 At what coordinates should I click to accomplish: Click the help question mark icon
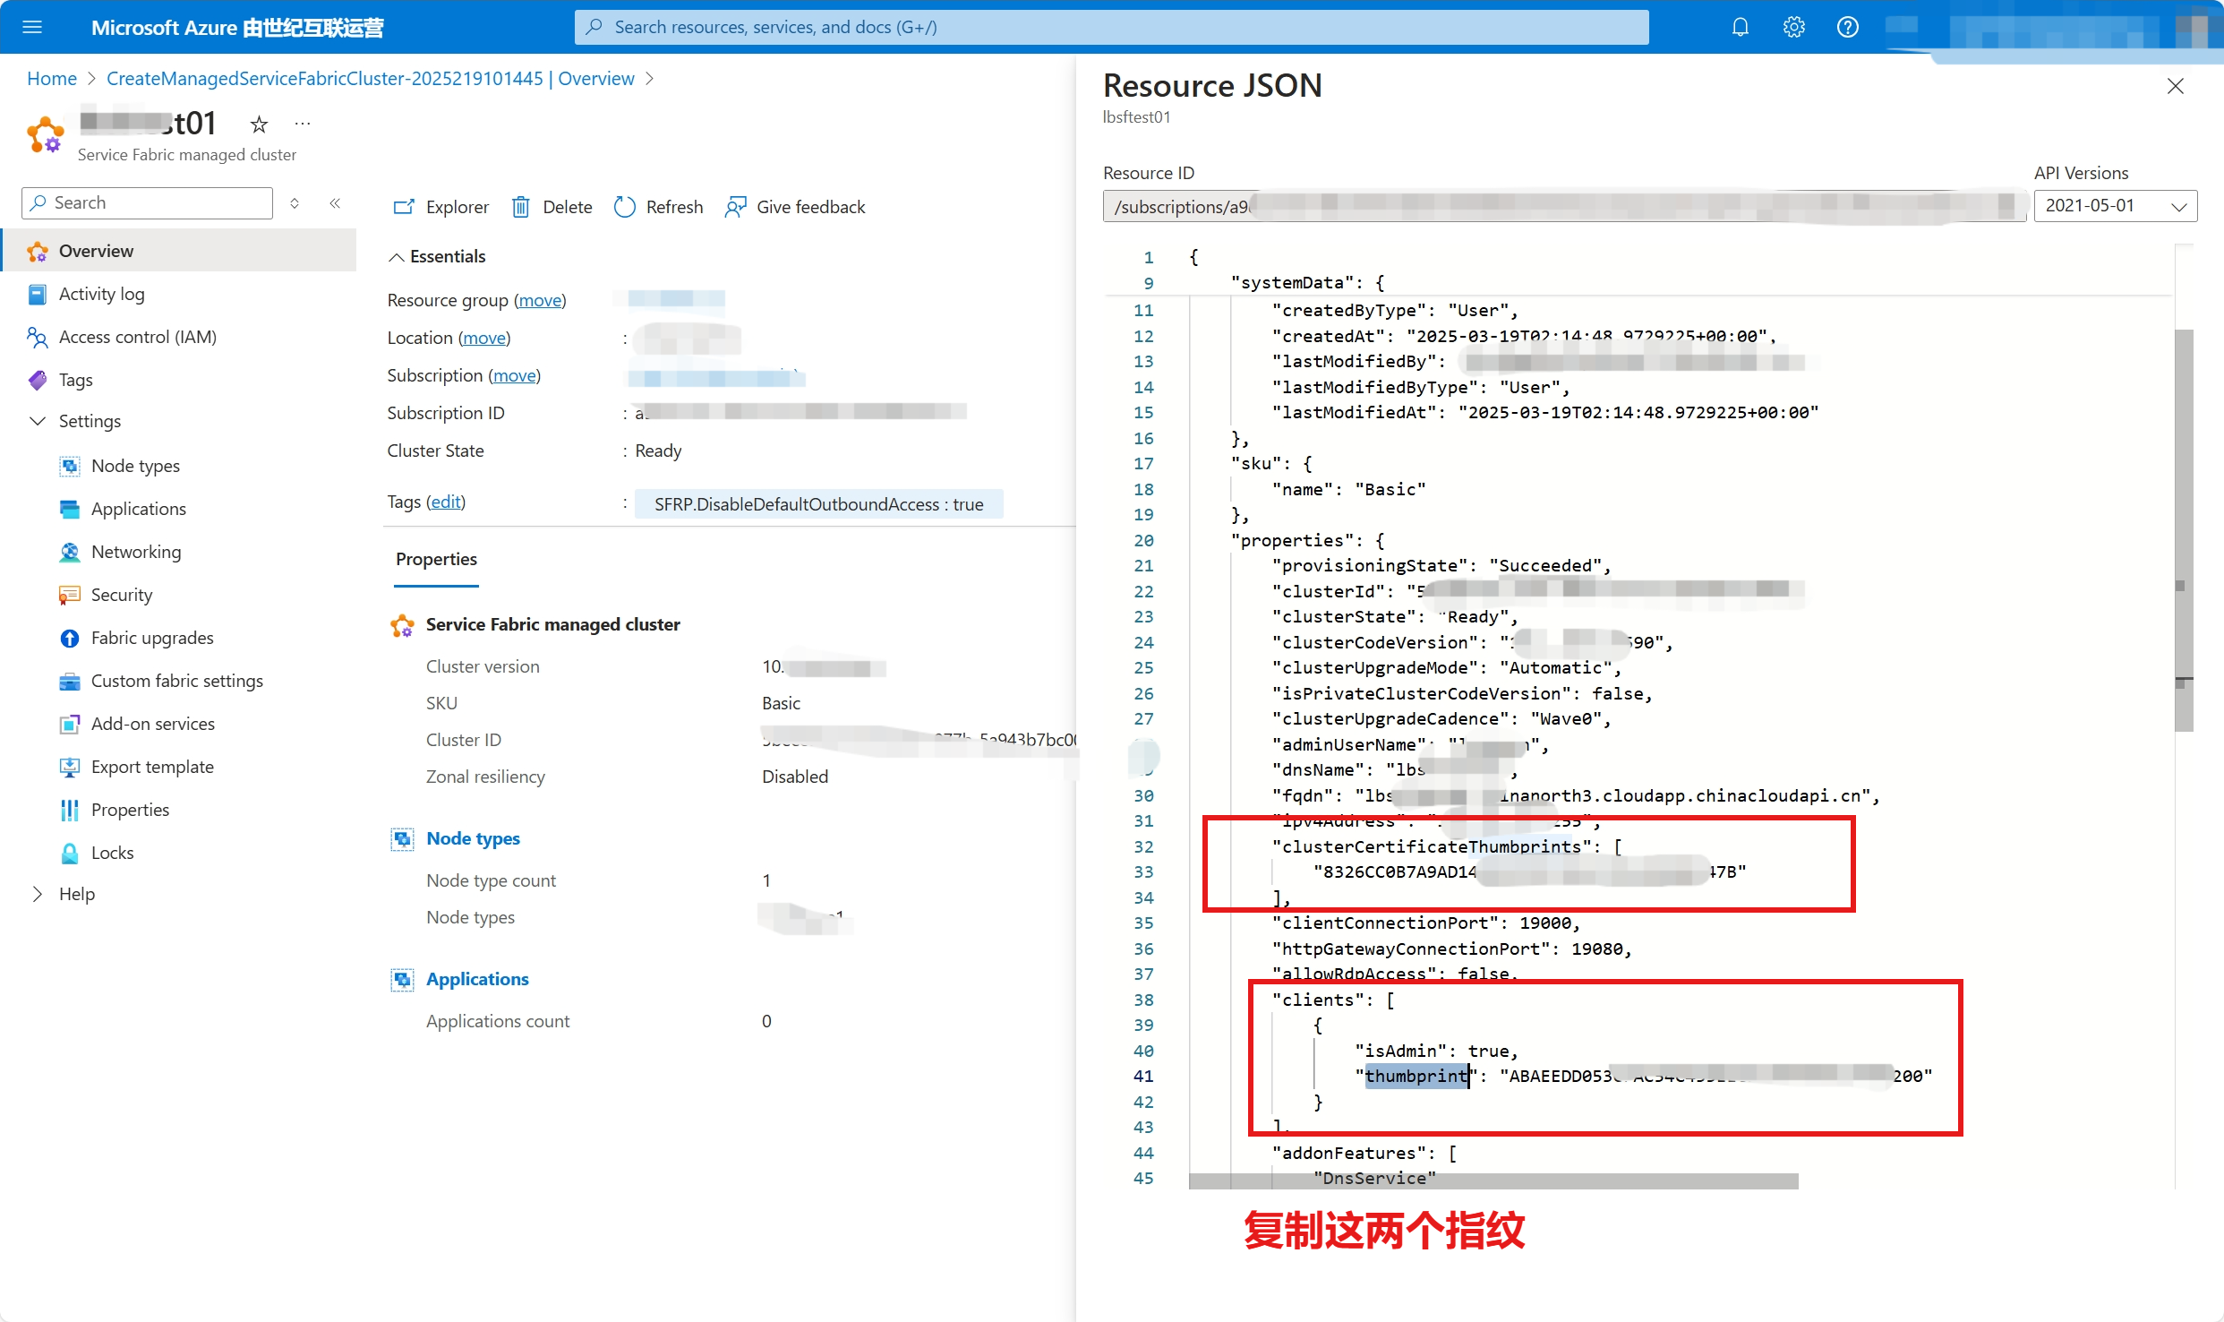click(x=1847, y=27)
